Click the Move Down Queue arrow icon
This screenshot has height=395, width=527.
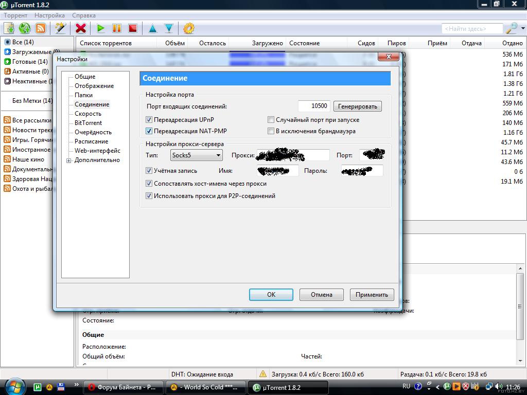coord(169,29)
